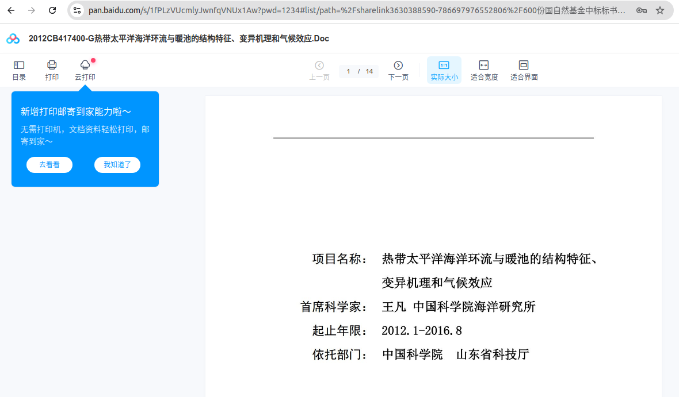Click popup heading 新增打印邮寄到家能力啦～
679x397 pixels.
pos(76,111)
